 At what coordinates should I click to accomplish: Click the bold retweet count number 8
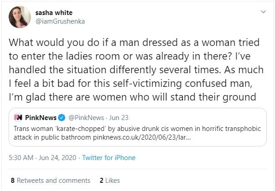click(12, 180)
